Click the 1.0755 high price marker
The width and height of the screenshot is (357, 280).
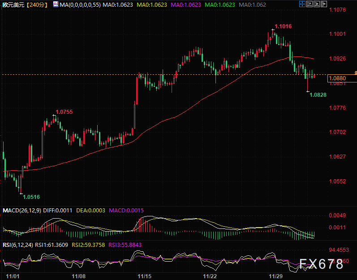point(64,112)
